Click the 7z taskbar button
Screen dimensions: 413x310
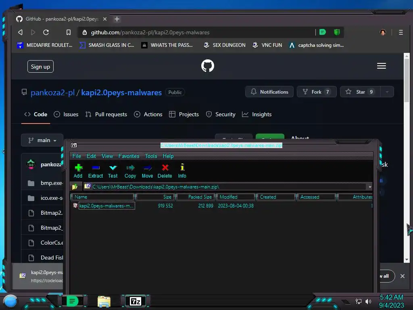tap(136, 301)
